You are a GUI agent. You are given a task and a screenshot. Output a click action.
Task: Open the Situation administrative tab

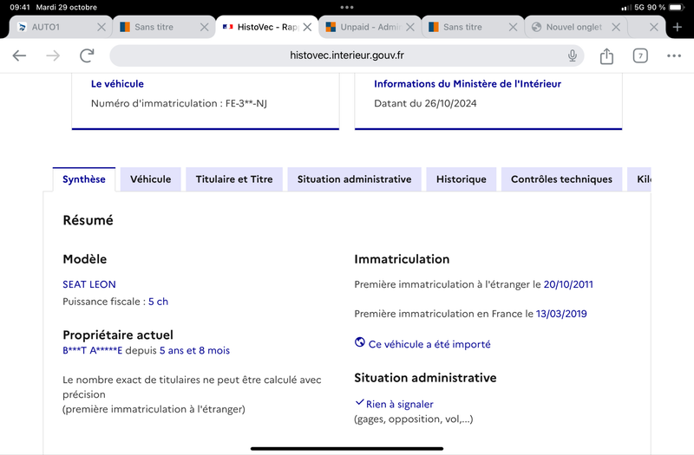(354, 179)
